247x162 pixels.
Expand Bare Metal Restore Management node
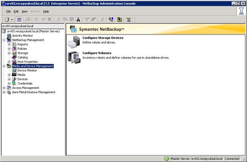pos(4,92)
